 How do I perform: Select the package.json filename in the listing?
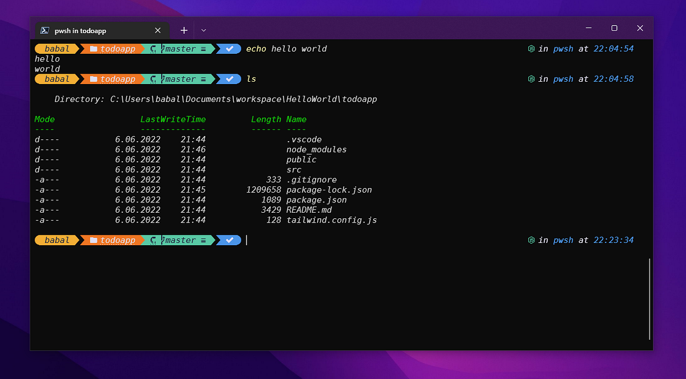coord(317,200)
